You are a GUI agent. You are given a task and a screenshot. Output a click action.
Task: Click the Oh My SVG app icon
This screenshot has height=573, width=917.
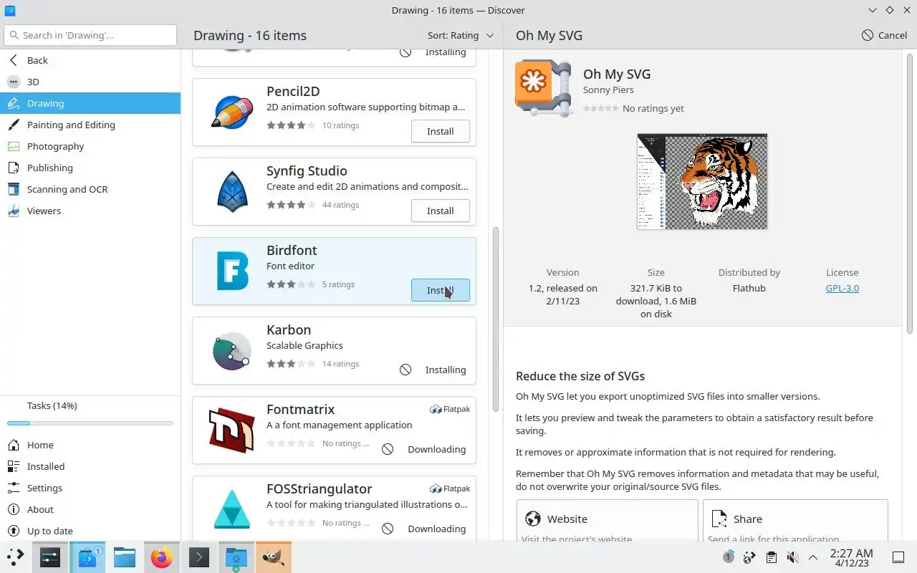pos(543,89)
